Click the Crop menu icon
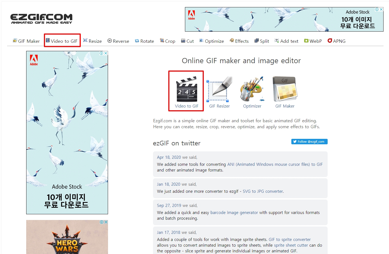This screenshot has height=254, width=389. click(x=162, y=41)
